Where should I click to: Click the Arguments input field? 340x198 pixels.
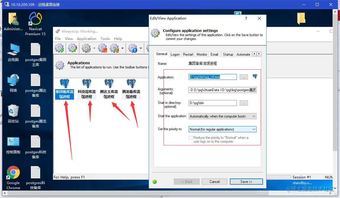click(222, 90)
